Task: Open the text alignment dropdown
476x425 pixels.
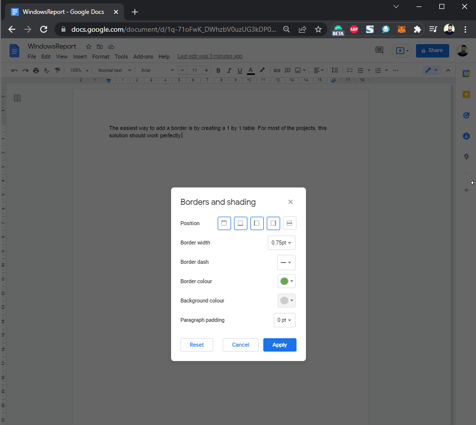Action: pyautogui.click(x=318, y=70)
